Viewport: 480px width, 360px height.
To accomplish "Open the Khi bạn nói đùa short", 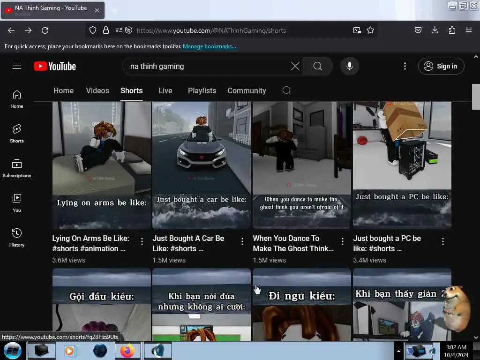I will [x=202, y=305].
